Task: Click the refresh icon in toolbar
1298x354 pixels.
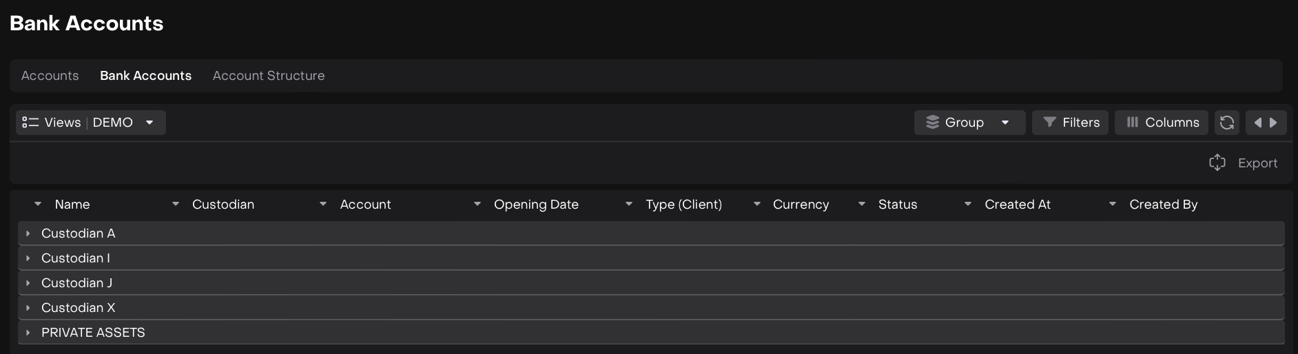Action: tap(1226, 123)
